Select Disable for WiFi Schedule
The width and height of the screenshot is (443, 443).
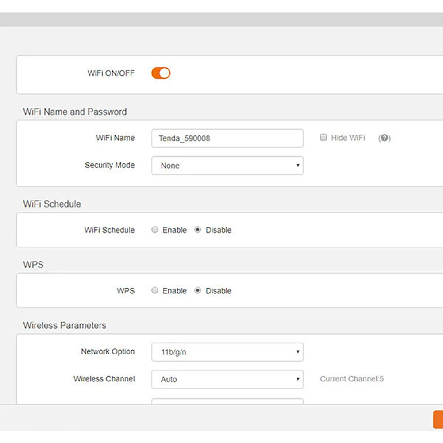(x=198, y=229)
